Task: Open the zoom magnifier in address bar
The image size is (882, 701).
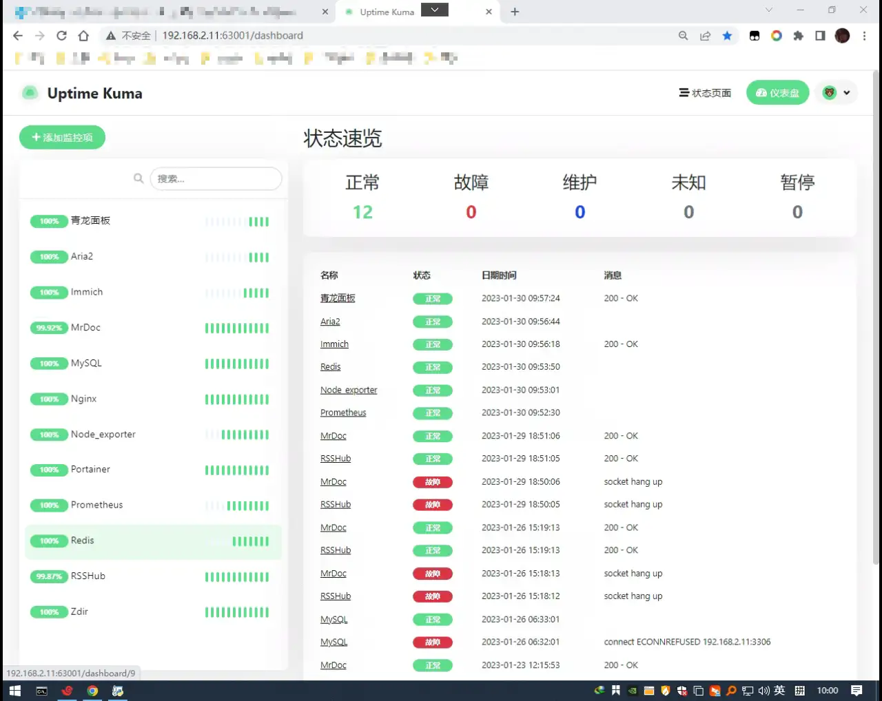Action: pos(683,36)
